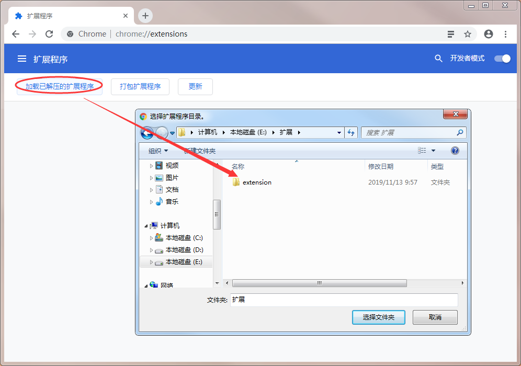Screen dimensions: 521x366
Task: Close the 选择扩展程序目录 dialog
Action: point(455,114)
